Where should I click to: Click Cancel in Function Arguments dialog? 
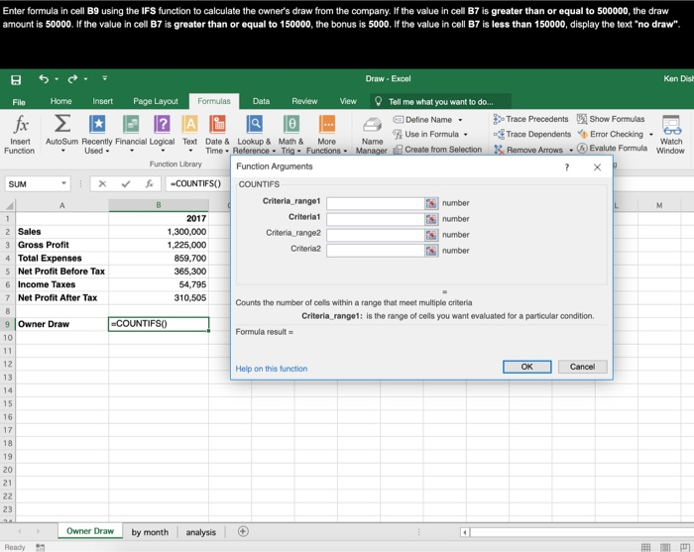(582, 367)
